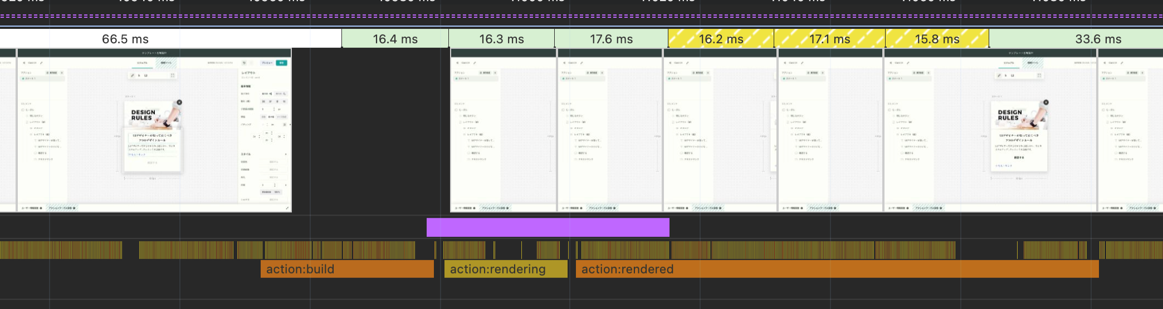The height and width of the screenshot is (309, 1163).
Task: Click modal close icon in 66.5 ms screenshot
Action: pyautogui.click(x=179, y=102)
